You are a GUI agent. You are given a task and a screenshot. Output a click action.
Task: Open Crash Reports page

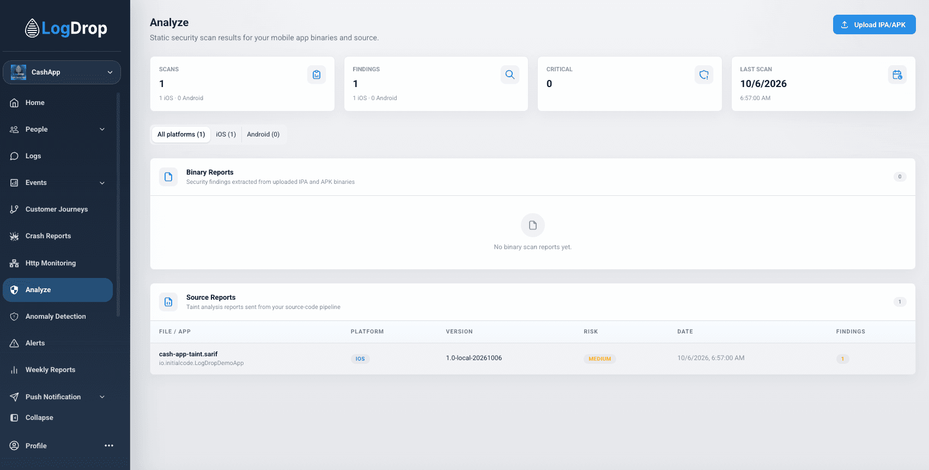(x=57, y=236)
